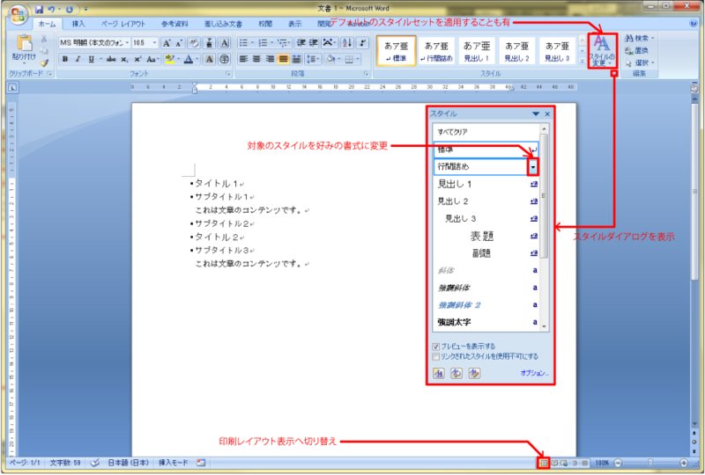
Task: Click New Style icon in Styles pane
Action: coord(439,373)
